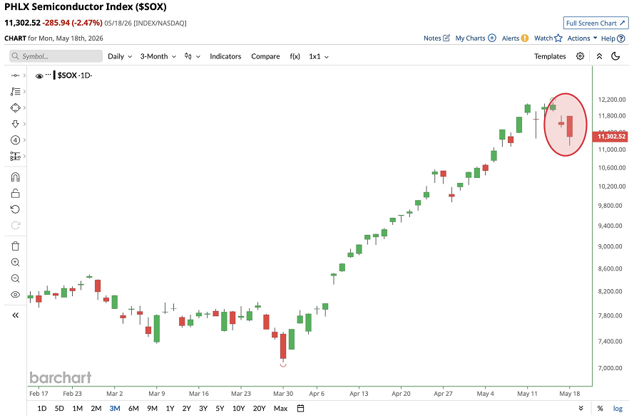The height and width of the screenshot is (420, 634).
Task: Select the 10Y range
Action: 239,409
